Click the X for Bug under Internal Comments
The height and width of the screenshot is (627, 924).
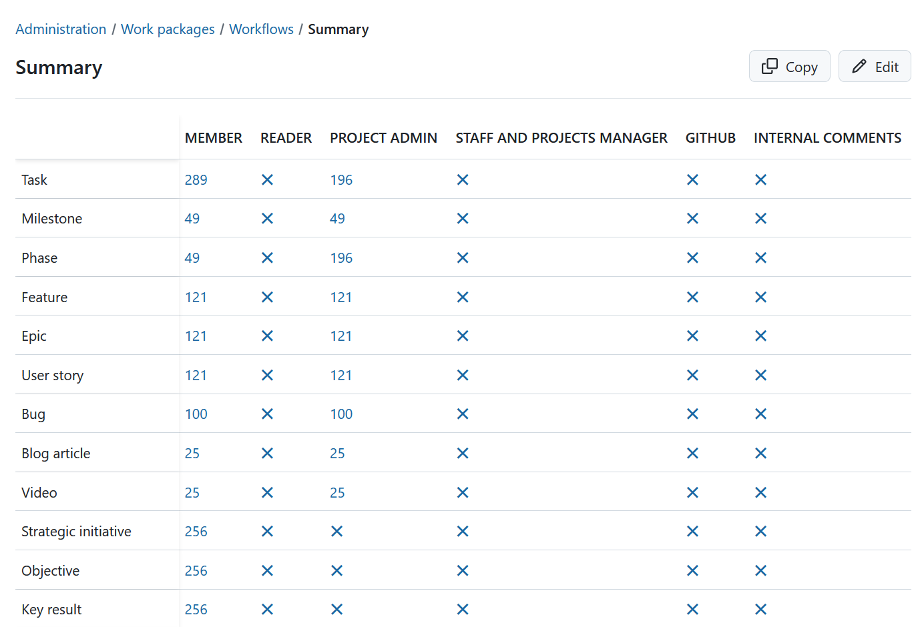click(x=760, y=414)
